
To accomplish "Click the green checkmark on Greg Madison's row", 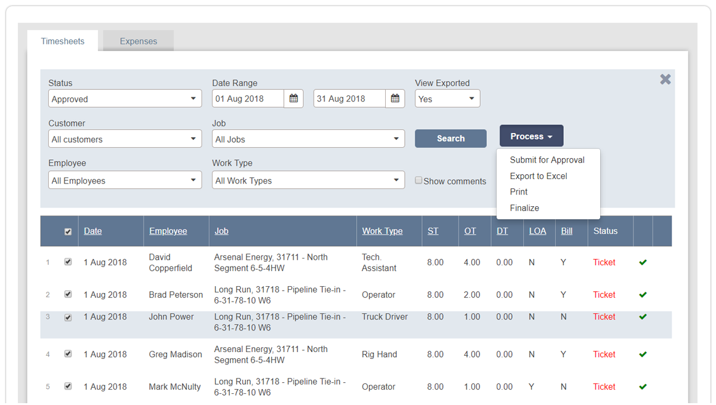I will point(643,354).
